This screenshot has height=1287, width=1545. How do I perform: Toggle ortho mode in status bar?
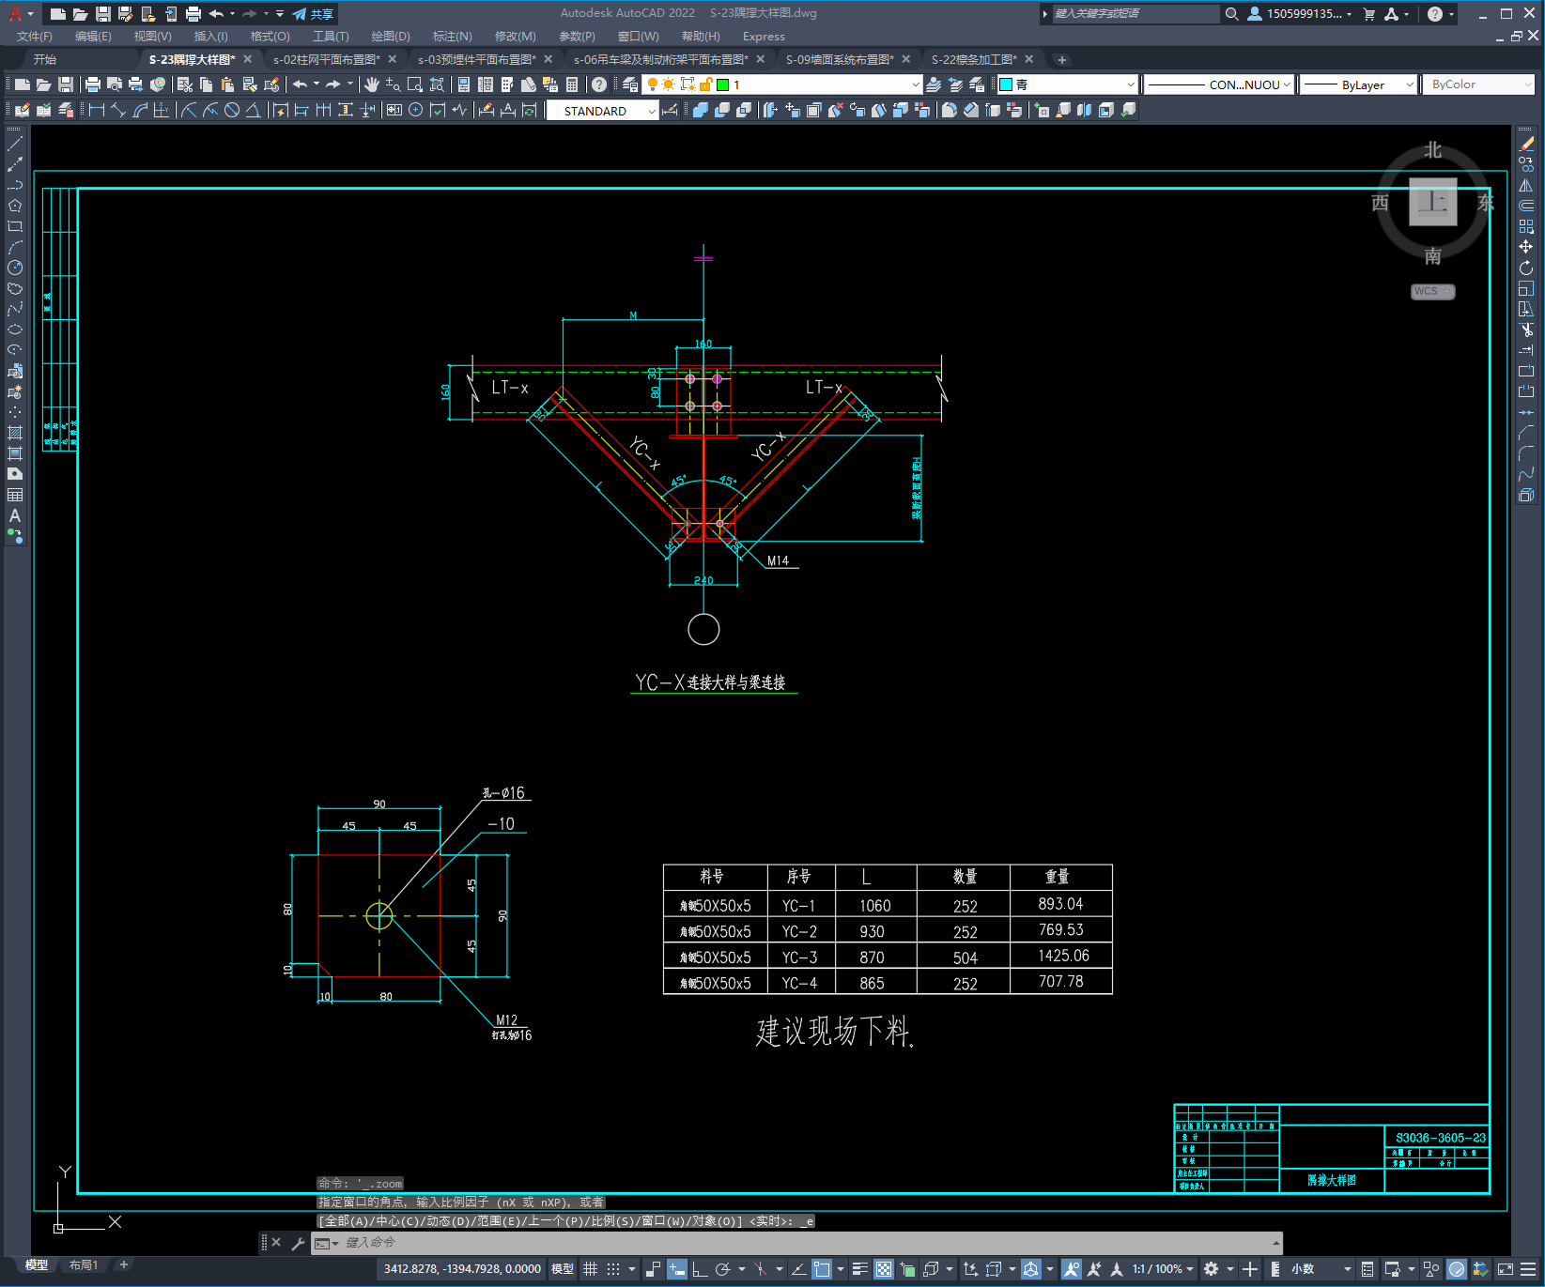point(700,1269)
